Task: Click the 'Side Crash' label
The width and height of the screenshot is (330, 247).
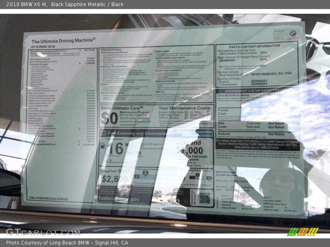Action: point(222,125)
